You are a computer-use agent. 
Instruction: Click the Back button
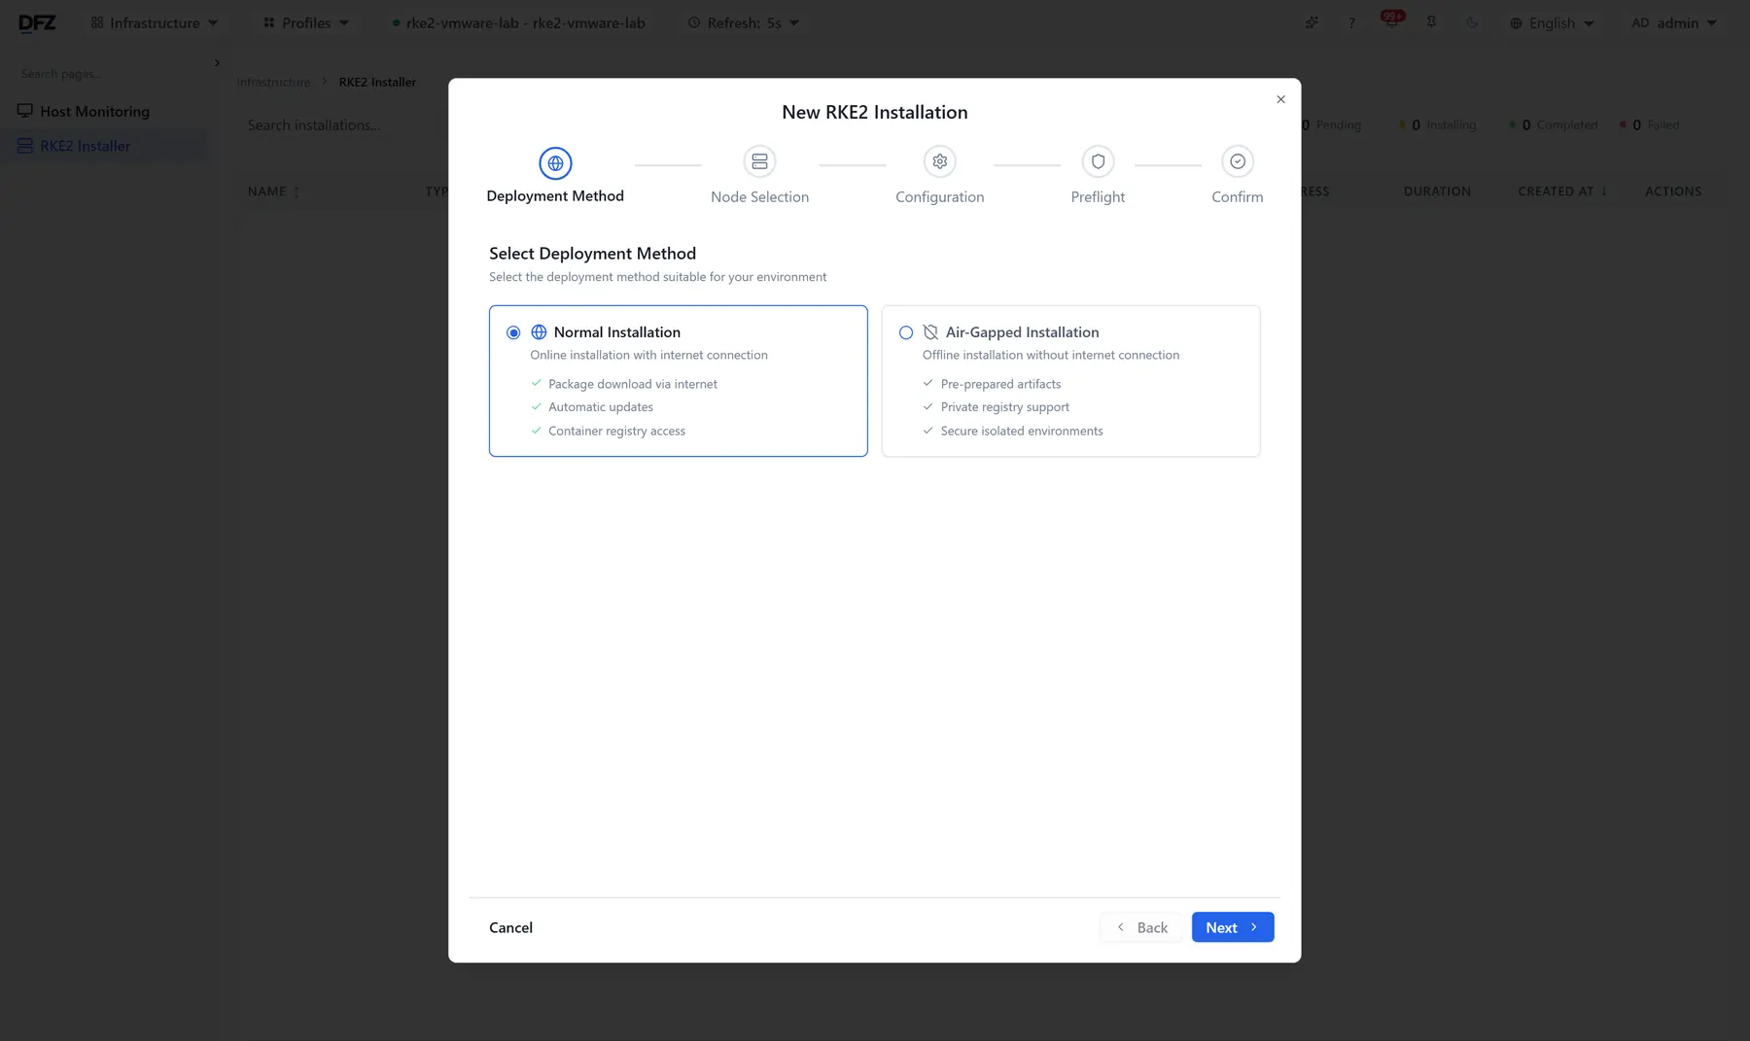pos(1141,927)
